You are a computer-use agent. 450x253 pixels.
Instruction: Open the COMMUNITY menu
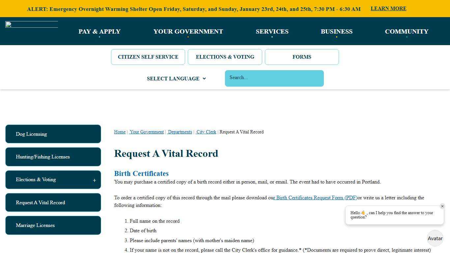pyautogui.click(x=407, y=31)
